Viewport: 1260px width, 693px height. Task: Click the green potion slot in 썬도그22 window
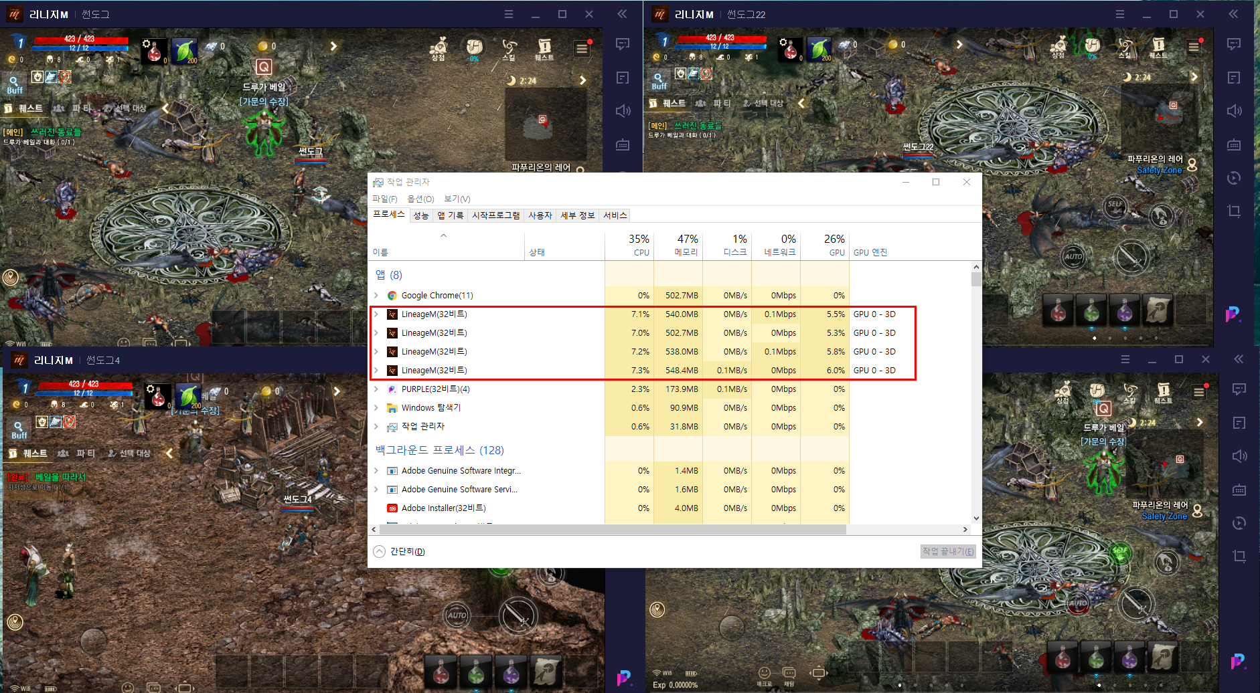click(x=1091, y=310)
